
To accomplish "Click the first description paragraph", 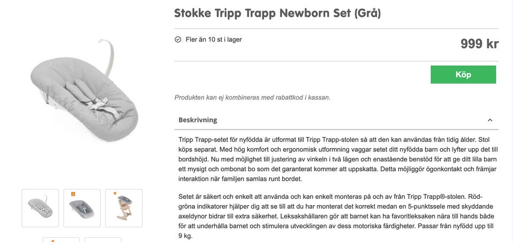I will [338, 159].
